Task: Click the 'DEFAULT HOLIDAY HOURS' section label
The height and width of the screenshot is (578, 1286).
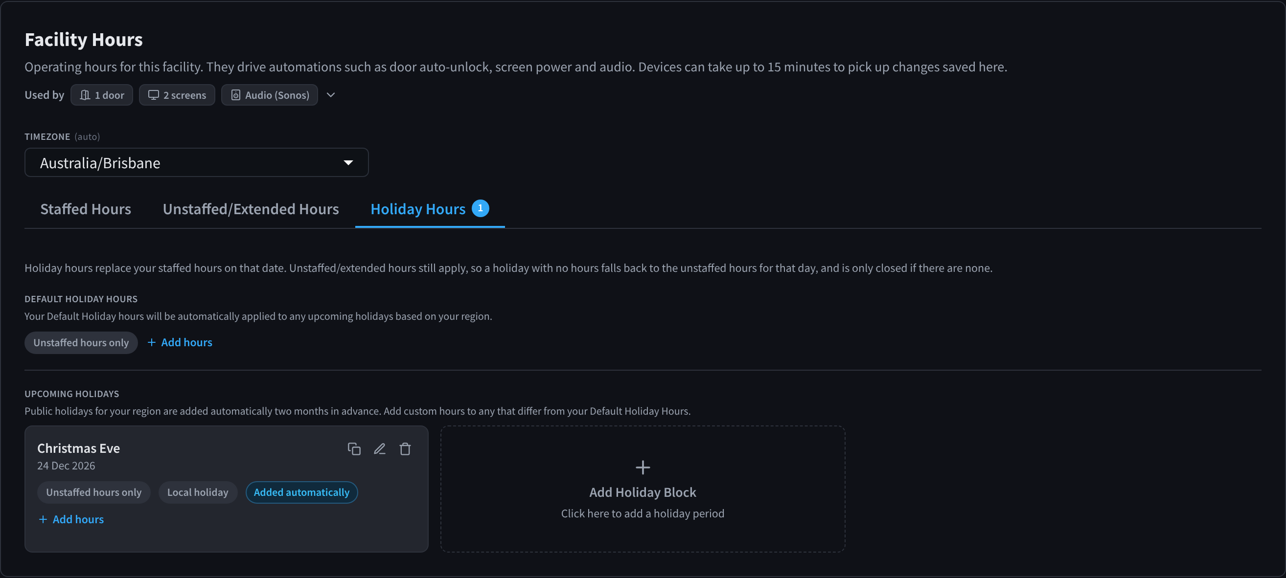Action: click(x=81, y=299)
